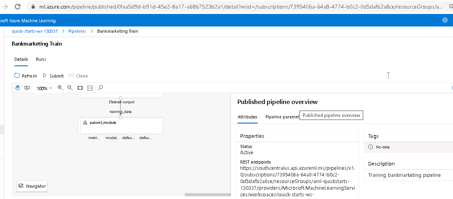Open the settings gear icon
This screenshot has height=199, width=453.
point(445,20)
